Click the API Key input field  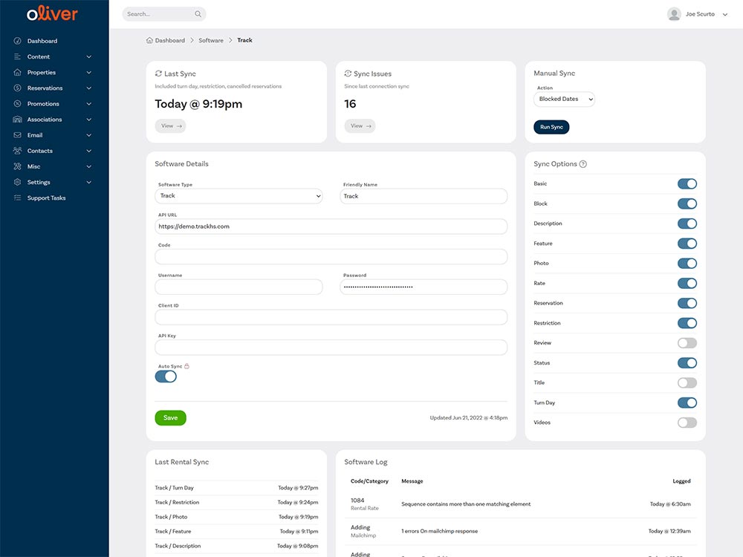[331, 348]
